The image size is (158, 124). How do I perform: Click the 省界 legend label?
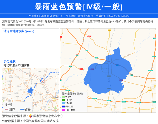point(27,109)
